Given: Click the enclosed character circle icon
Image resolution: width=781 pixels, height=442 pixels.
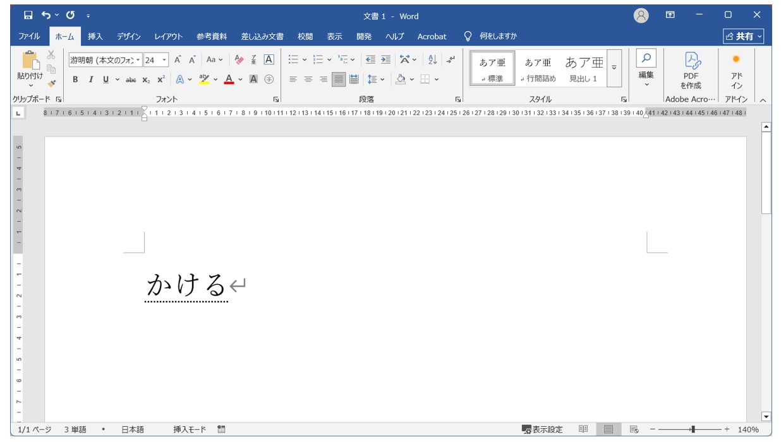Looking at the screenshot, I should [x=269, y=80].
